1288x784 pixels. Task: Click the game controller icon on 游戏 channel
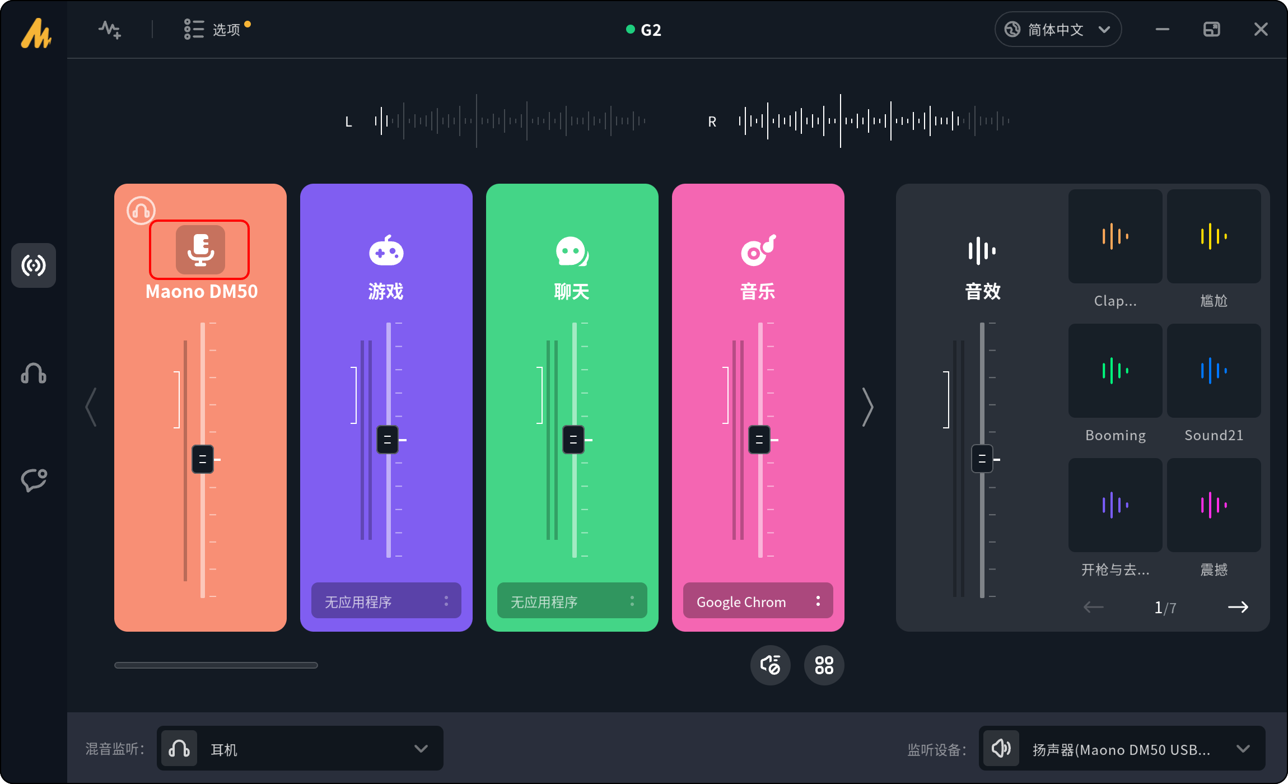[x=386, y=250]
